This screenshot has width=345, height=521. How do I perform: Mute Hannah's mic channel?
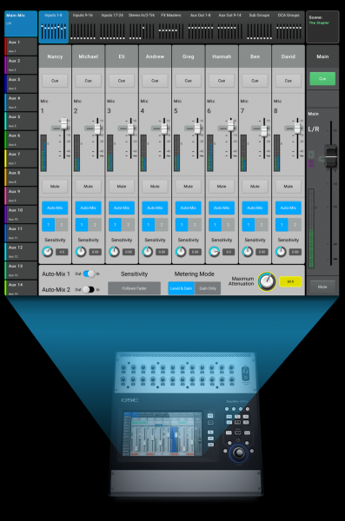(x=222, y=187)
